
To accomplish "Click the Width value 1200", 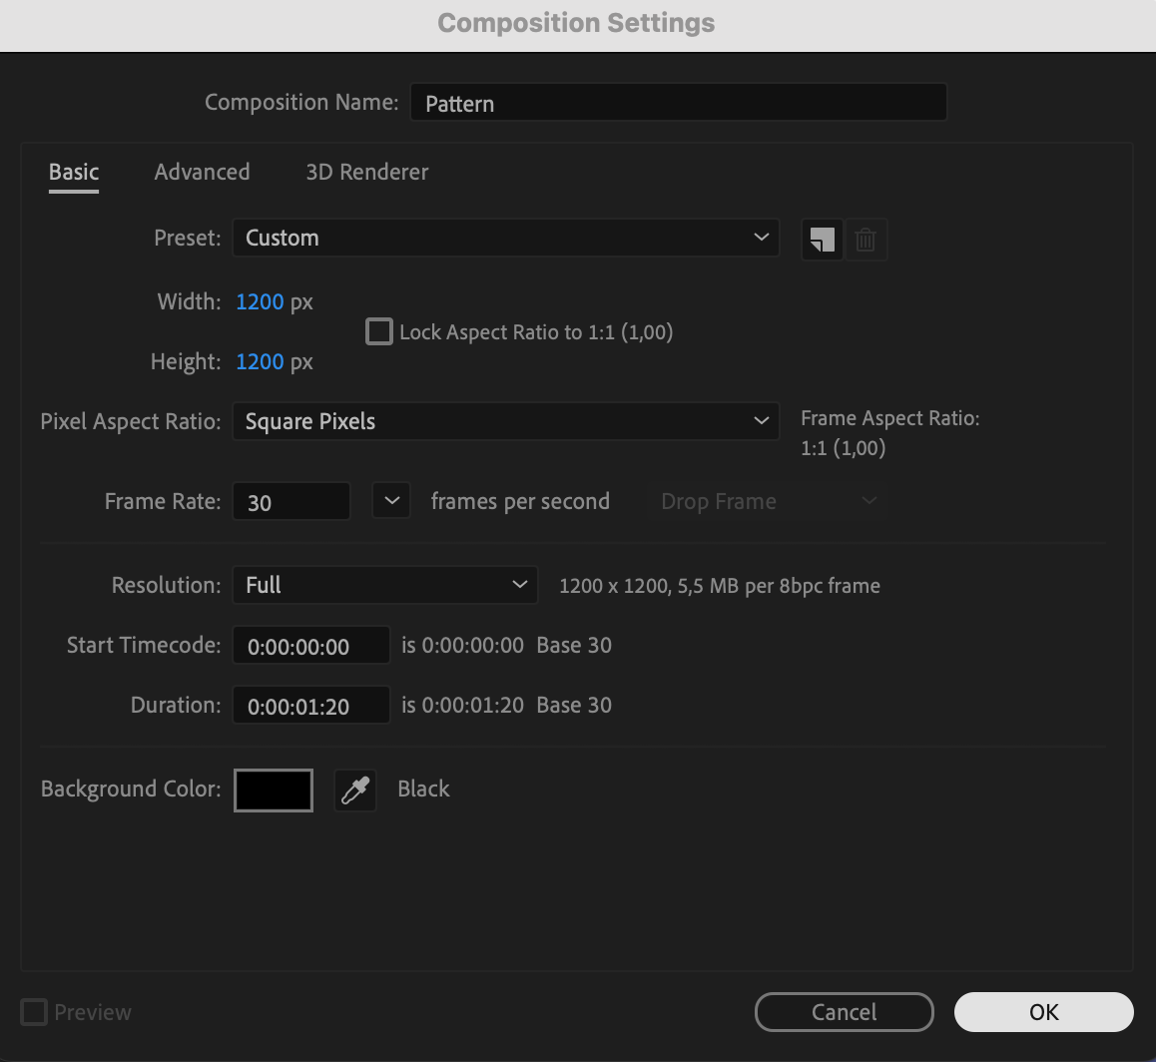I will click(x=260, y=301).
